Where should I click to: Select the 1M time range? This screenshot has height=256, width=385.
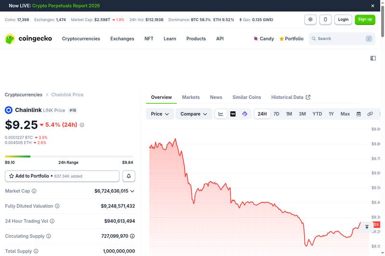tap(289, 114)
